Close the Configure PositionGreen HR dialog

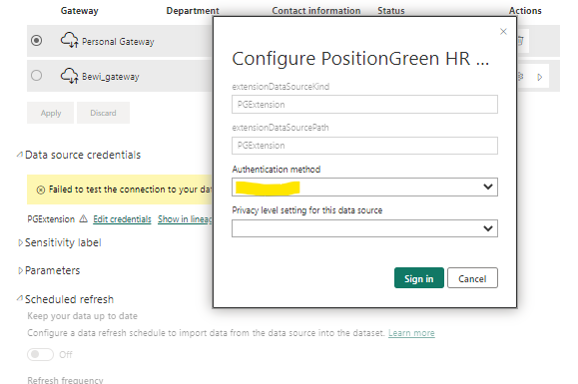[x=503, y=32]
